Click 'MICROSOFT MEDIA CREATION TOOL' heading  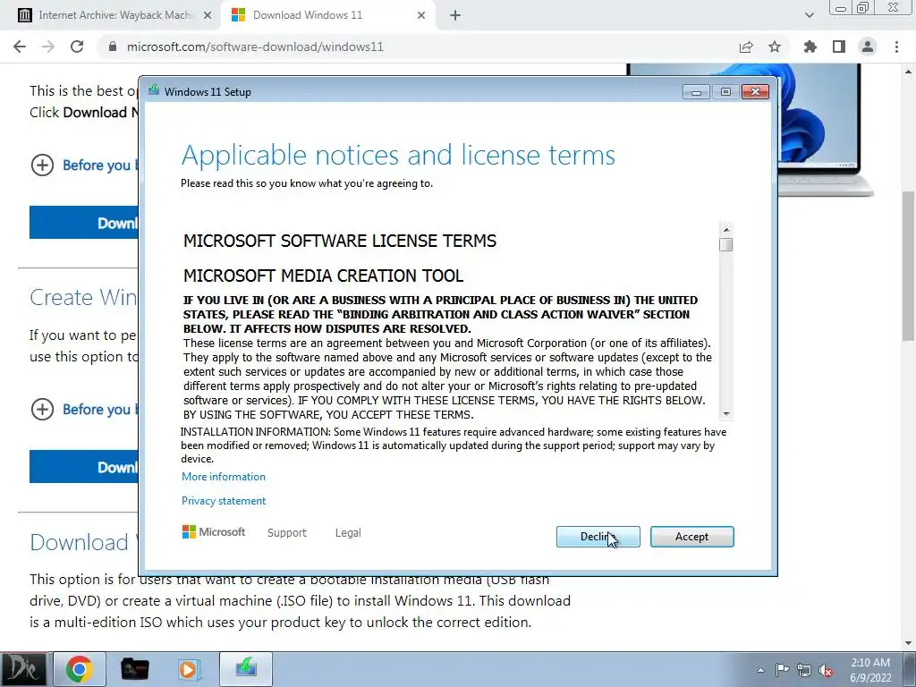(323, 276)
